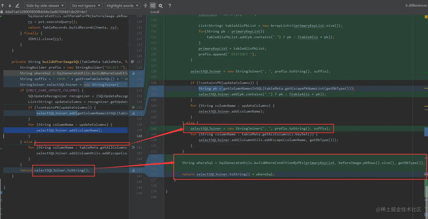Click right 'String whereSql = SqlGenerateUtils' line
Viewport: 428px width, 219px height.
(303, 163)
